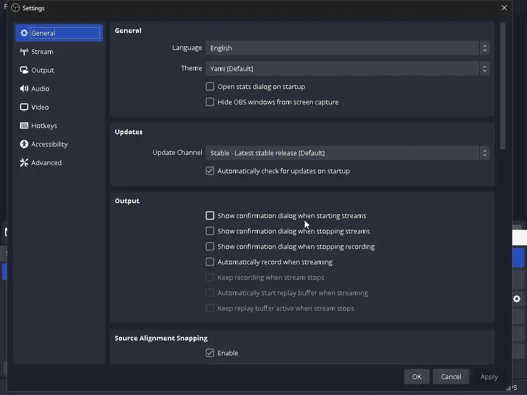Click the Accessibility icon in sidebar
527x395 pixels.
24,144
